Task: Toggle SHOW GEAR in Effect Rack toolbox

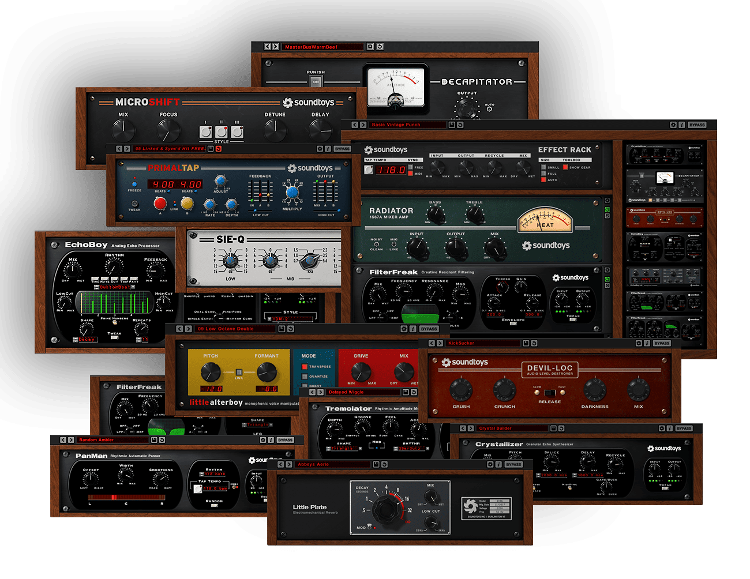Action: coord(565,167)
